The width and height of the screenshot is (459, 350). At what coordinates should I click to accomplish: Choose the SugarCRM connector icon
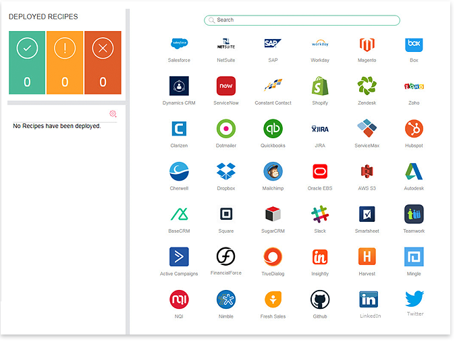pos(273,214)
